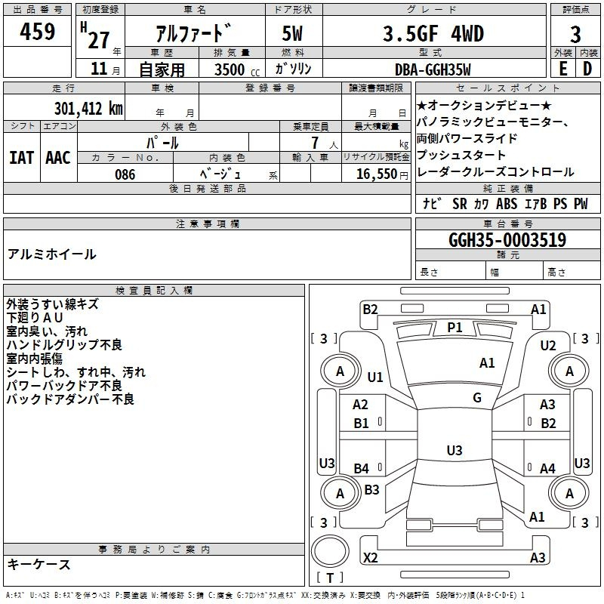Viewport: 604px width, 604px height.
Task: Click the A4 right rear door mark
Action: [547, 468]
